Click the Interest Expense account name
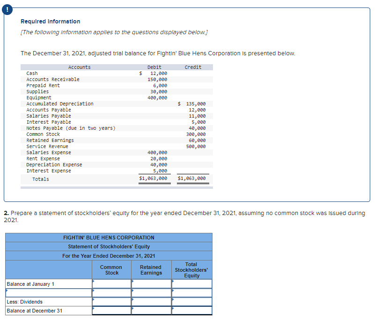This screenshot has width=381, height=320. click(x=49, y=171)
